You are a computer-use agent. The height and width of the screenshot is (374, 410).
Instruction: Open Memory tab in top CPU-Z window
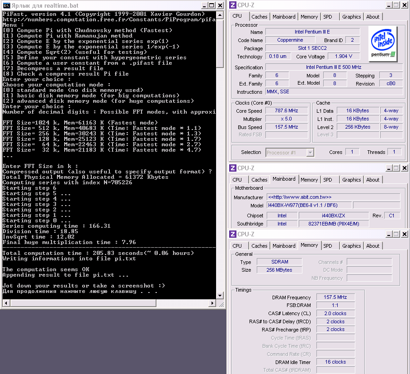pos(309,17)
